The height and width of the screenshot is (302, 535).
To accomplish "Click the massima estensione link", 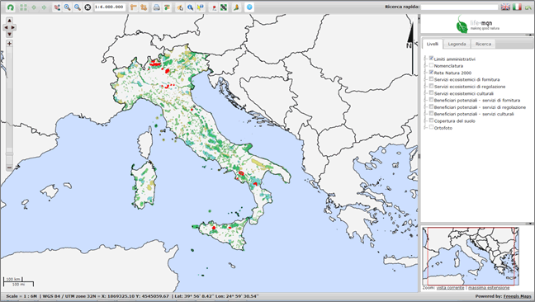I will click(x=489, y=288).
